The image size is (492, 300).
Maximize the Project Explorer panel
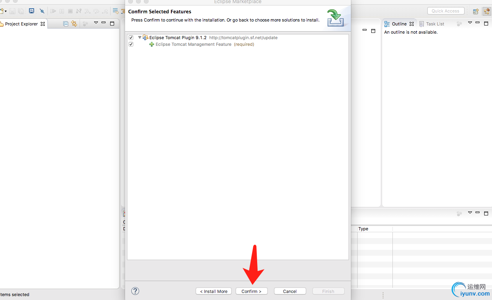point(112,23)
